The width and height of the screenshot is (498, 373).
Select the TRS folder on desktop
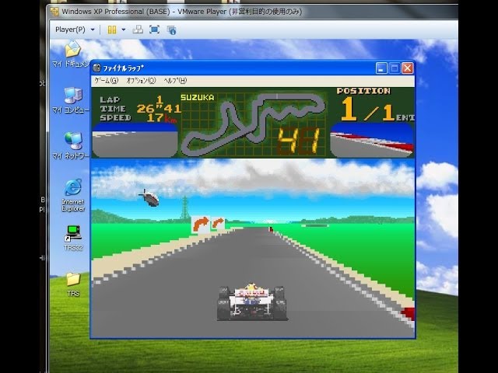pos(73,284)
